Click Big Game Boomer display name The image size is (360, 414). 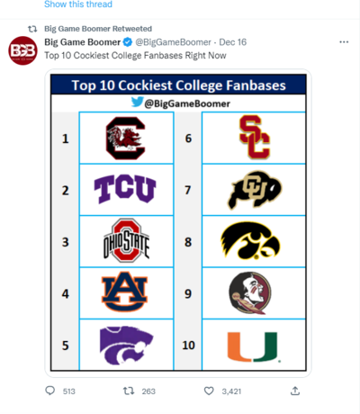(83, 42)
